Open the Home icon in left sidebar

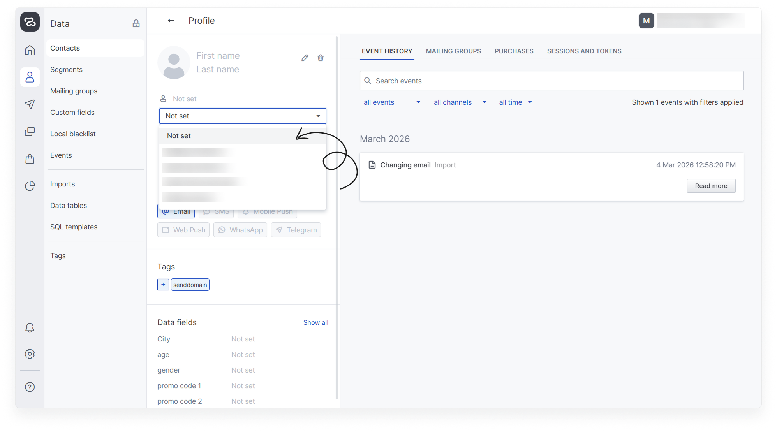[30, 50]
